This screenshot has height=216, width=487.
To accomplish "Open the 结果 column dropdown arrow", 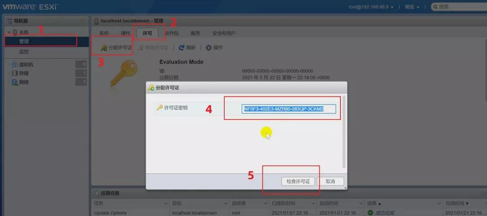I will (x=439, y=203).
